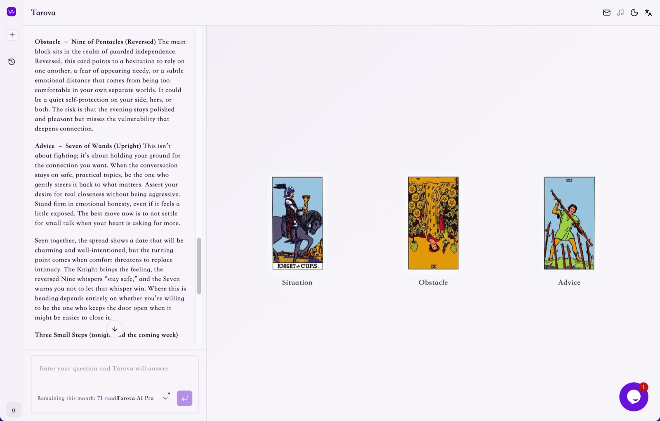Click the 'Seen together, the spread' paragraph
The image size is (660, 421).
pyautogui.click(x=111, y=279)
